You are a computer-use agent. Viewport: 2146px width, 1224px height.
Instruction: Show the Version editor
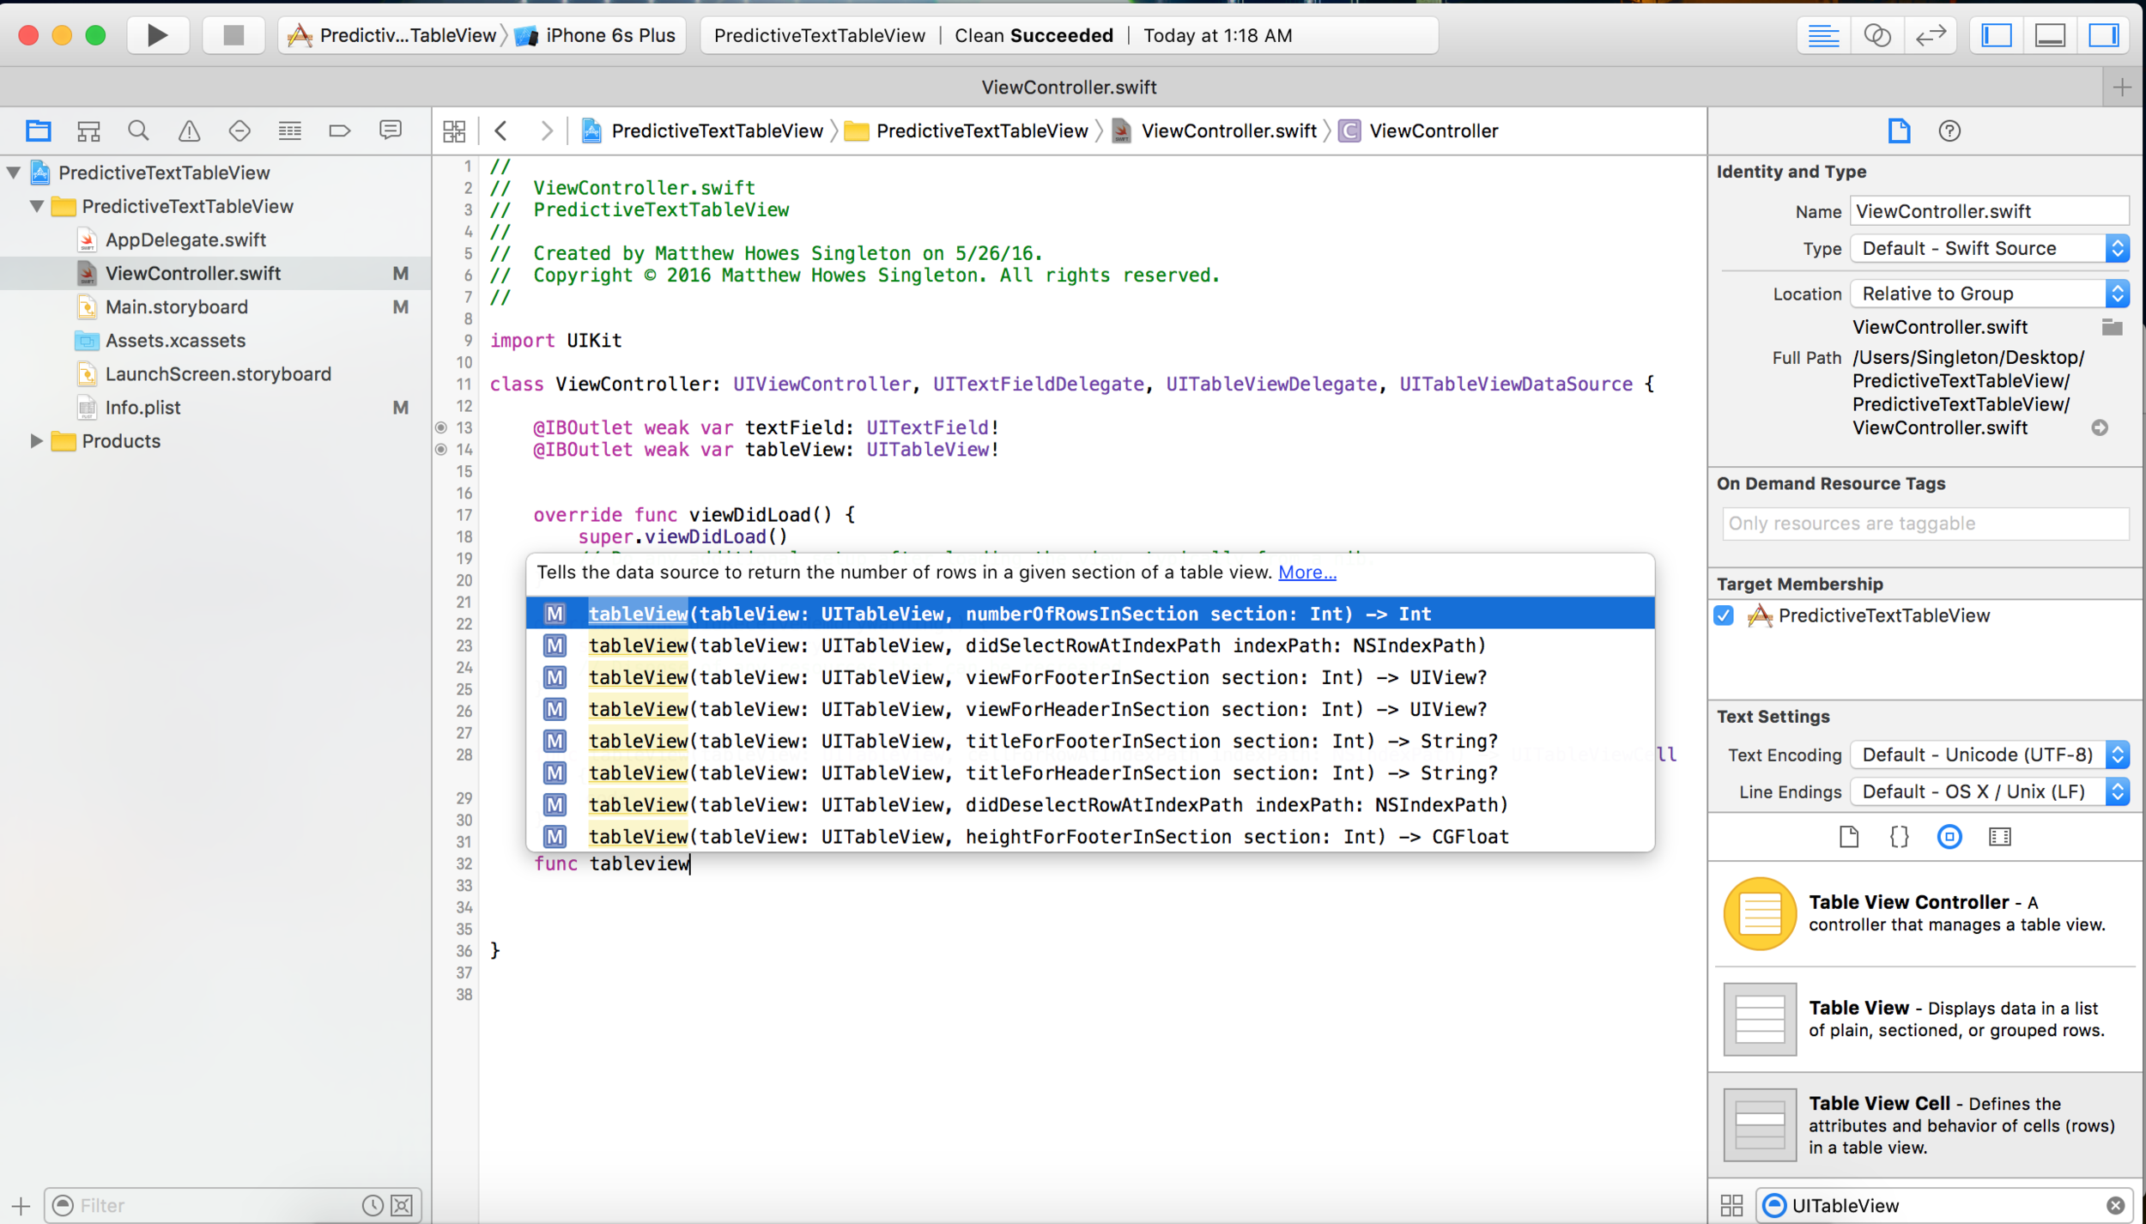click(x=1931, y=35)
